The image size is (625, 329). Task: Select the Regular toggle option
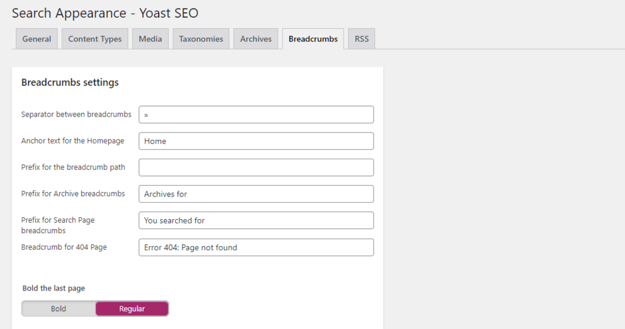[132, 309]
